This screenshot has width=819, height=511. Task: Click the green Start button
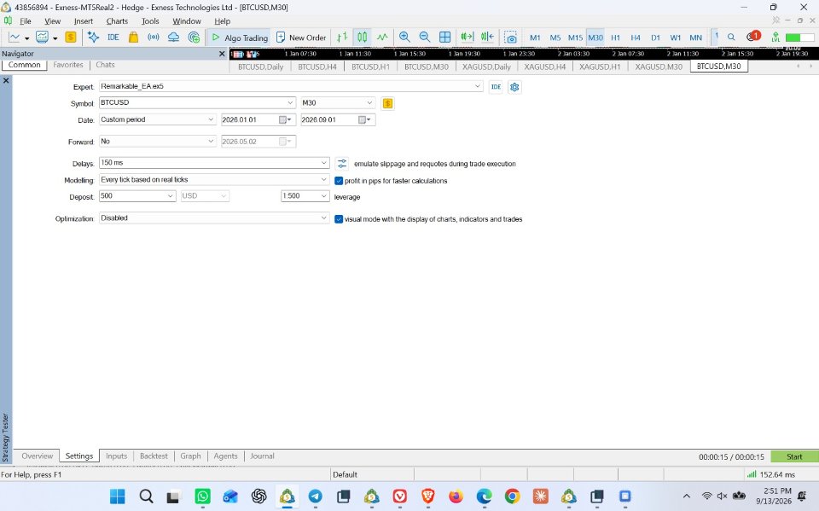[x=794, y=456]
